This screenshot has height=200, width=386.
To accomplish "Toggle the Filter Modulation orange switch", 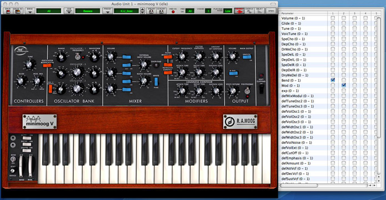I will [x=168, y=57].
